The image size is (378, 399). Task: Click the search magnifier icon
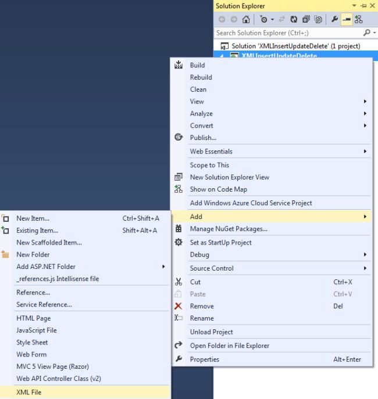(x=366, y=33)
